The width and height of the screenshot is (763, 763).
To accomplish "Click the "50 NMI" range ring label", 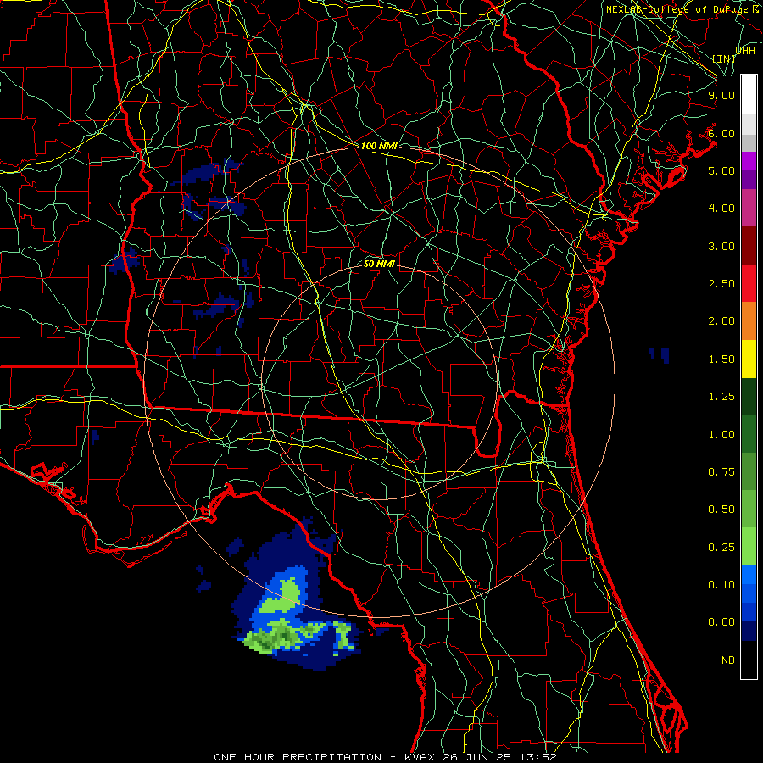I will coord(379,264).
